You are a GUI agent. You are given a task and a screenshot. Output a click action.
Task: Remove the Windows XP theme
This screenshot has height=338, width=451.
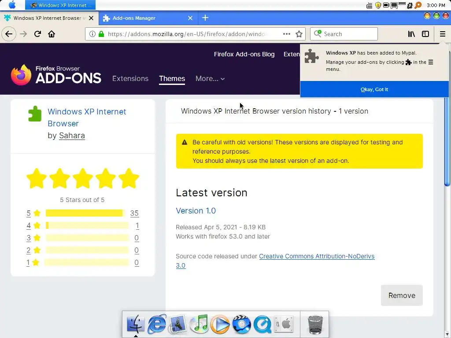point(402,295)
